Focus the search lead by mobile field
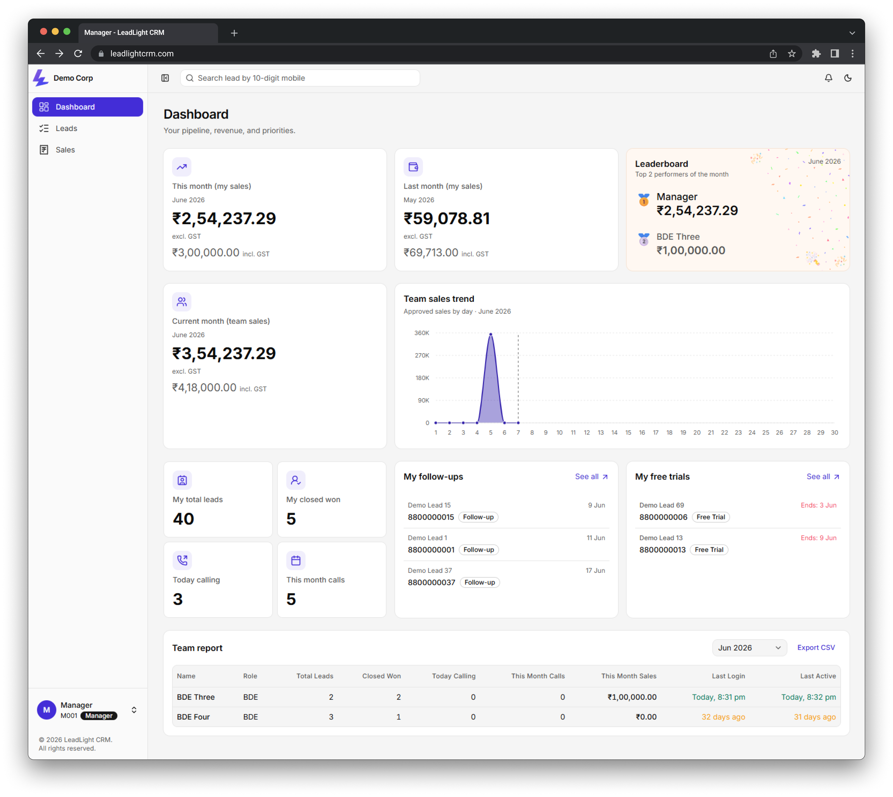Image resolution: width=893 pixels, height=797 pixels. coord(300,78)
